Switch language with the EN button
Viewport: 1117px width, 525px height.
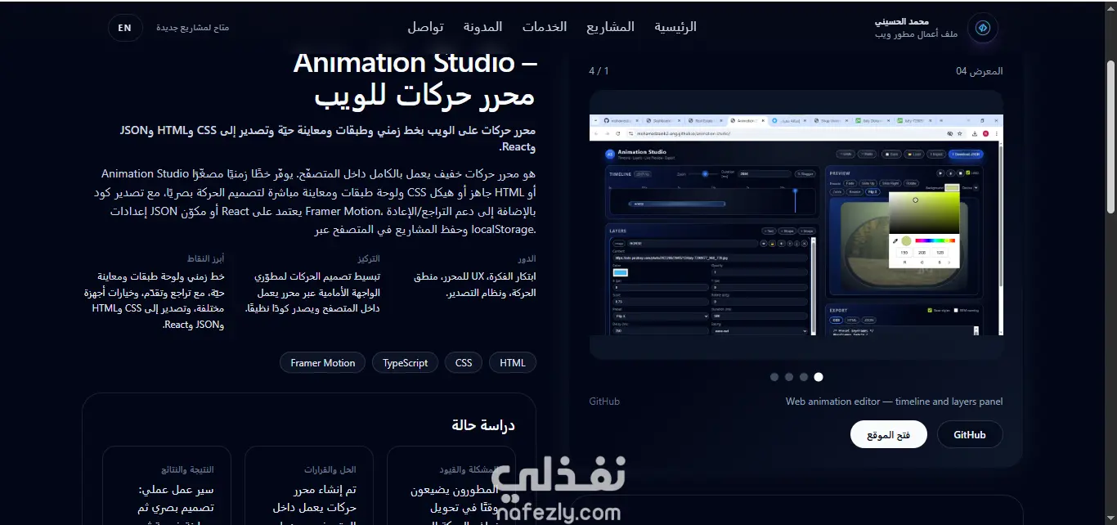click(x=124, y=28)
